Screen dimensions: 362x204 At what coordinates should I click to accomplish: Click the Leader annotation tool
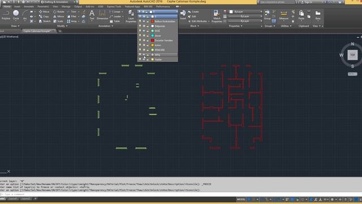pyautogui.click(x=116, y=16)
